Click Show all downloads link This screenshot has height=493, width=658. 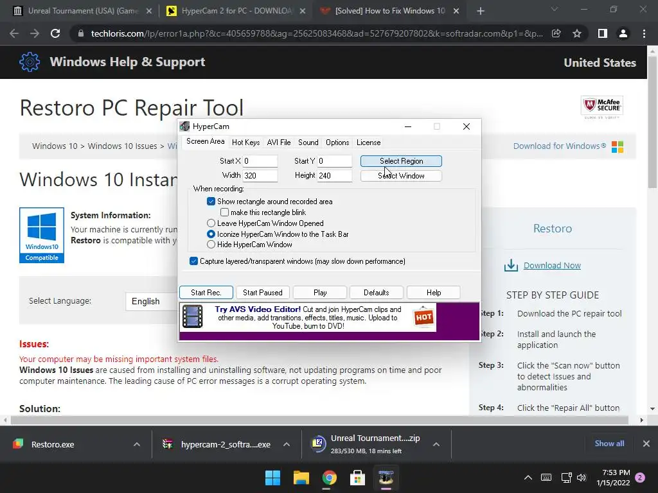(609, 444)
